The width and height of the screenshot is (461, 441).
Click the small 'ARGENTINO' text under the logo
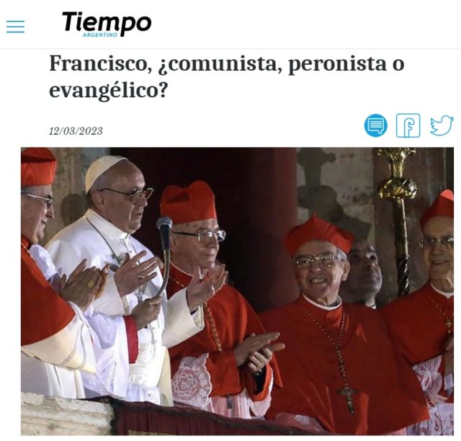point(100,35)
